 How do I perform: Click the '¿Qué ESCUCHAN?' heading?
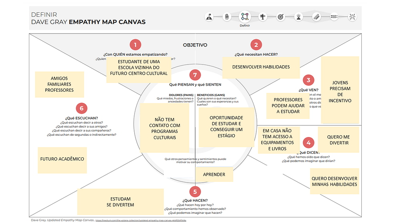pyautogui.click(x=82, y=118)
